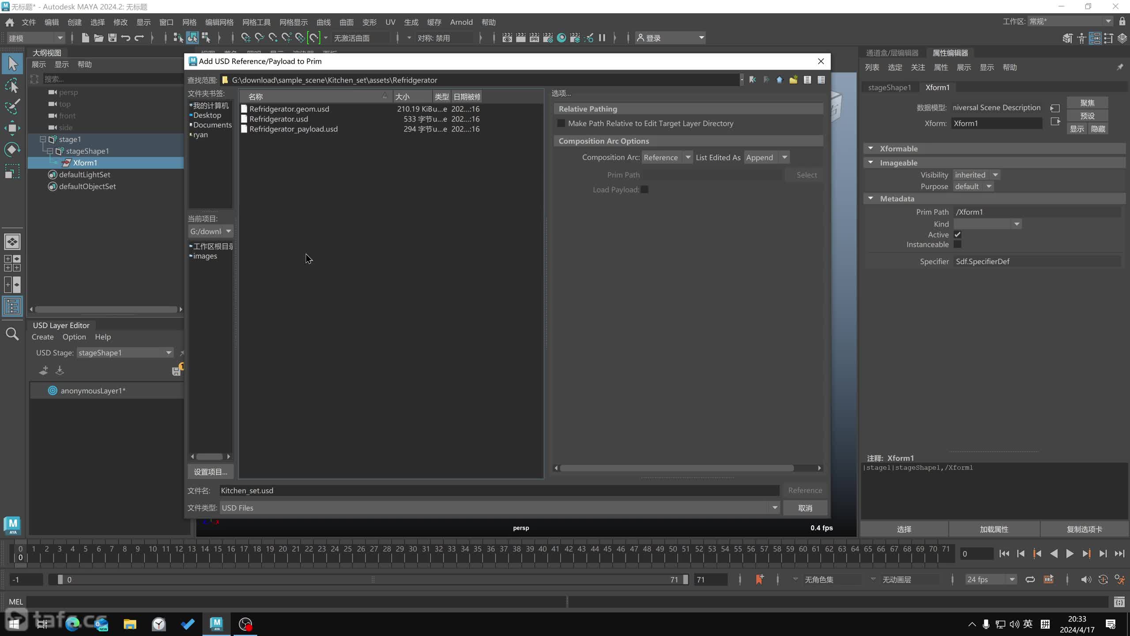Open the UV menu
The height and width of the screenshot is (636, 1130).
(x=390, y=22)
